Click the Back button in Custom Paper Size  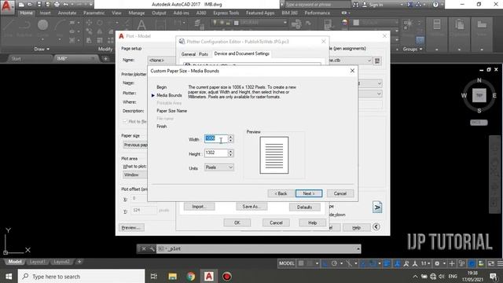pyautogui.click(x=281, y=193)
